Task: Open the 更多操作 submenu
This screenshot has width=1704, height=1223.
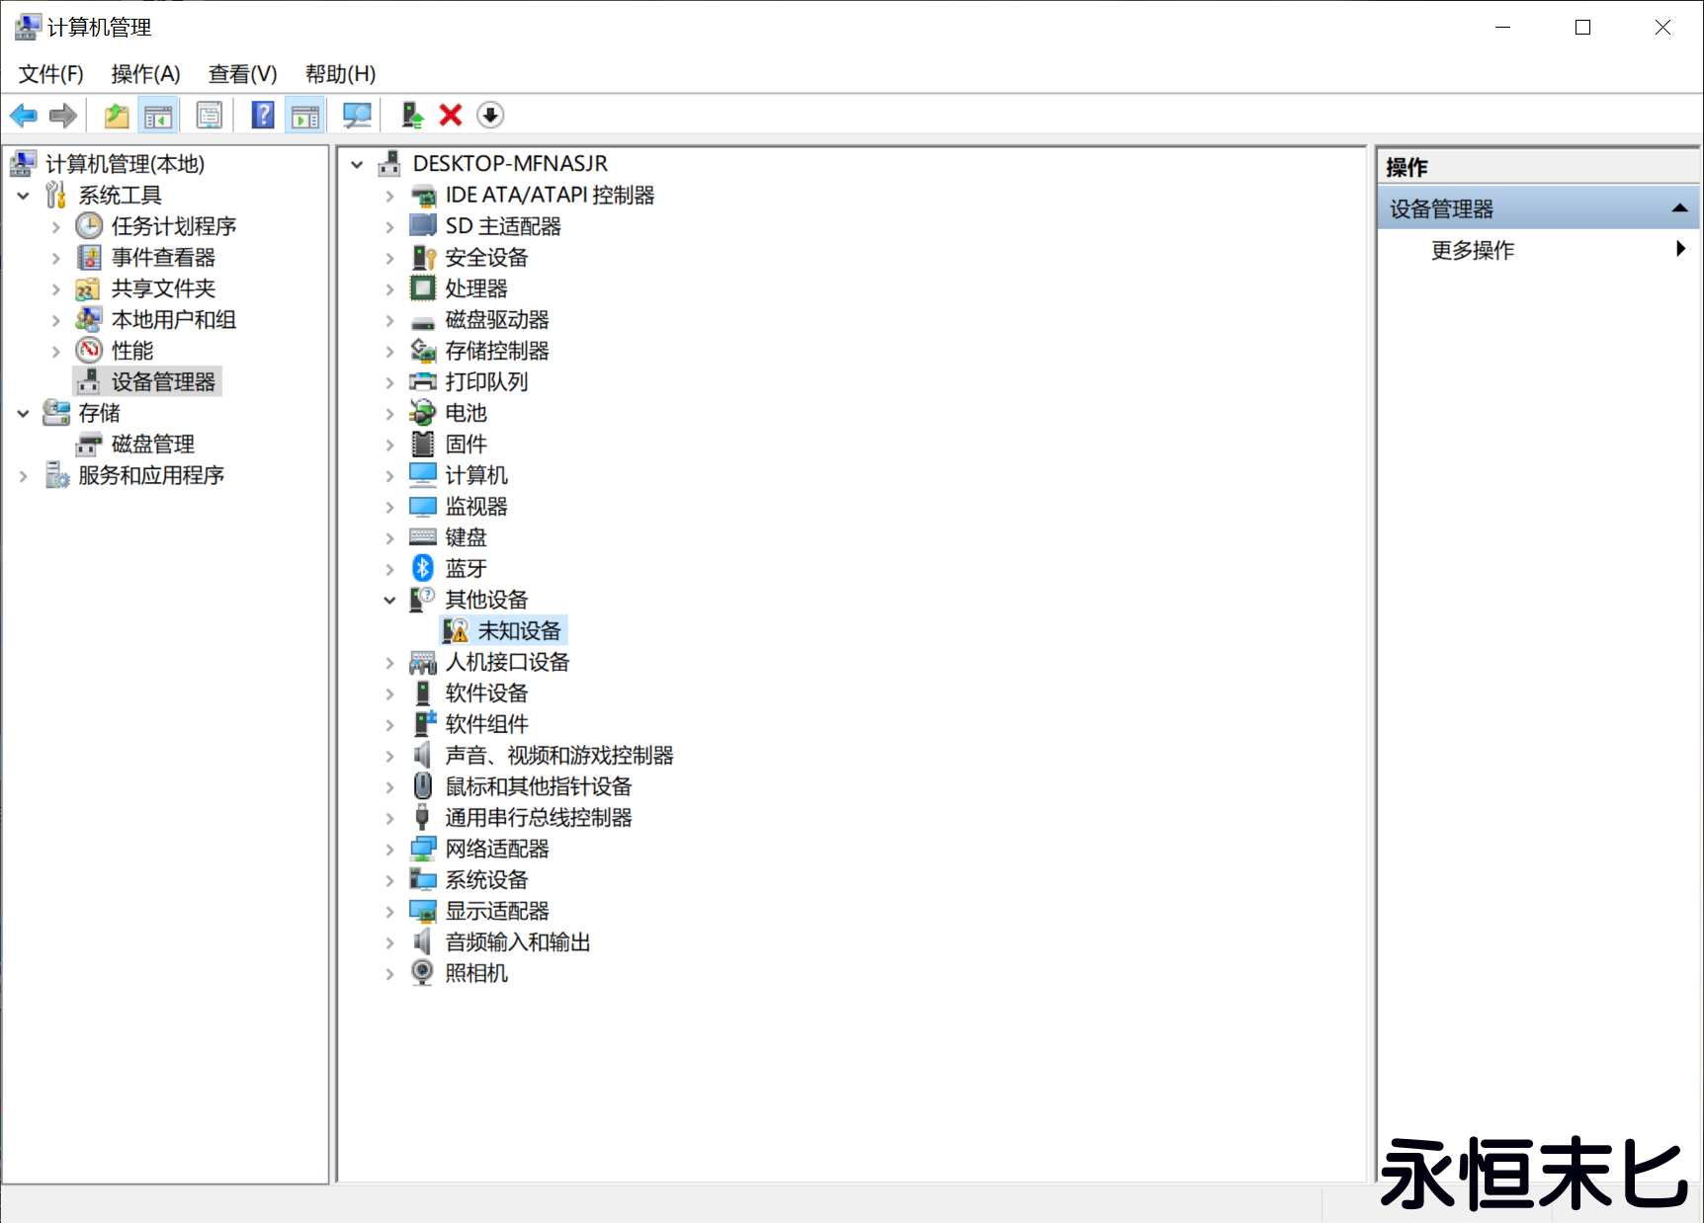Action: pos(1472,250)
